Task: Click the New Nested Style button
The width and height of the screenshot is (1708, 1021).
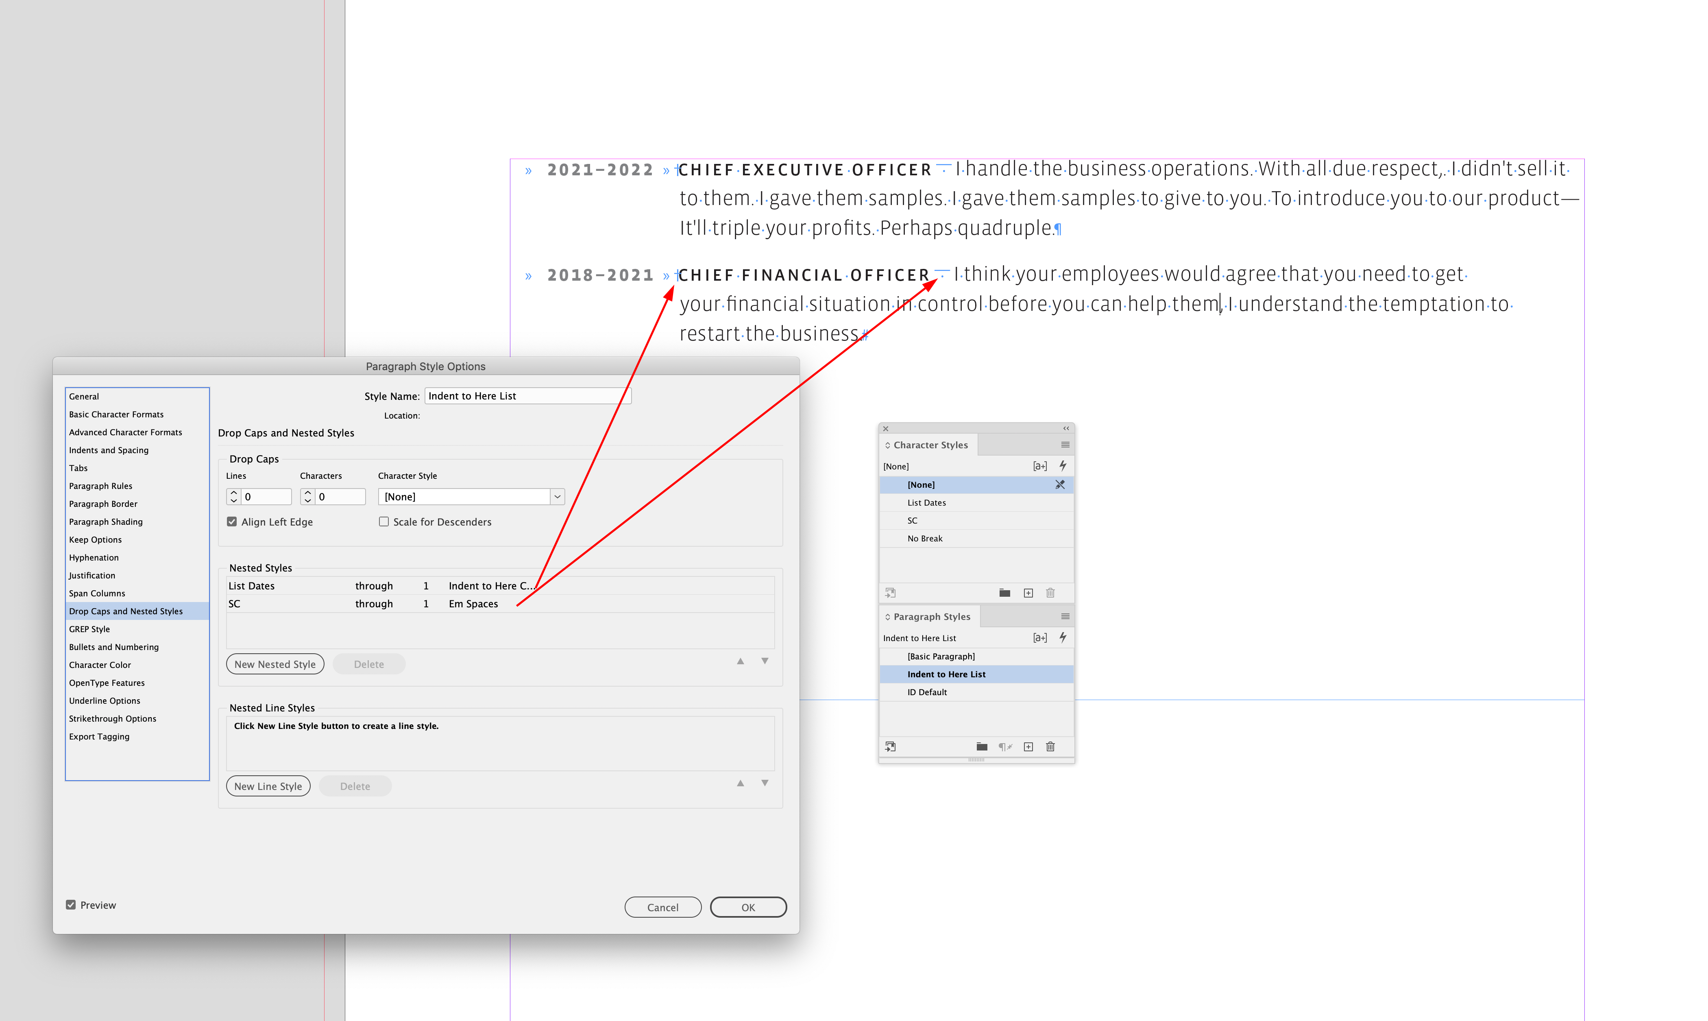Action: coord(275,663)
